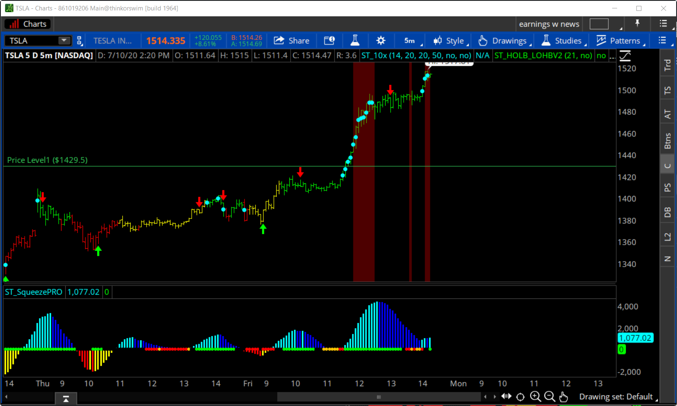Click the horizontal chart scrollbar thumb

pos(378,397)
